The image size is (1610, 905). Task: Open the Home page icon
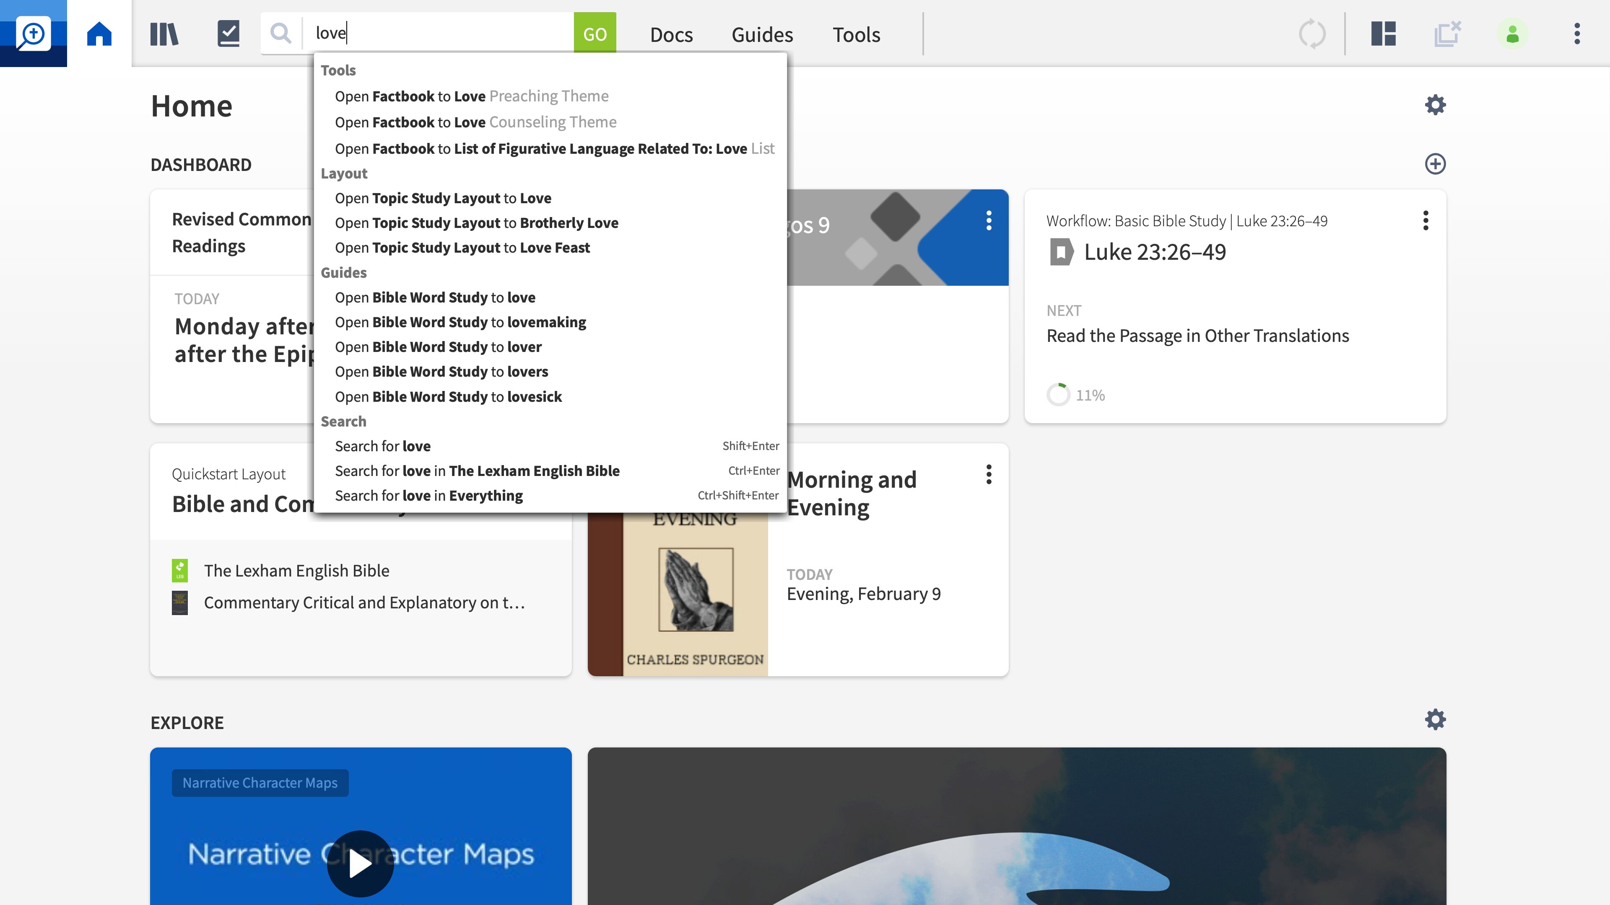[99, 34]
